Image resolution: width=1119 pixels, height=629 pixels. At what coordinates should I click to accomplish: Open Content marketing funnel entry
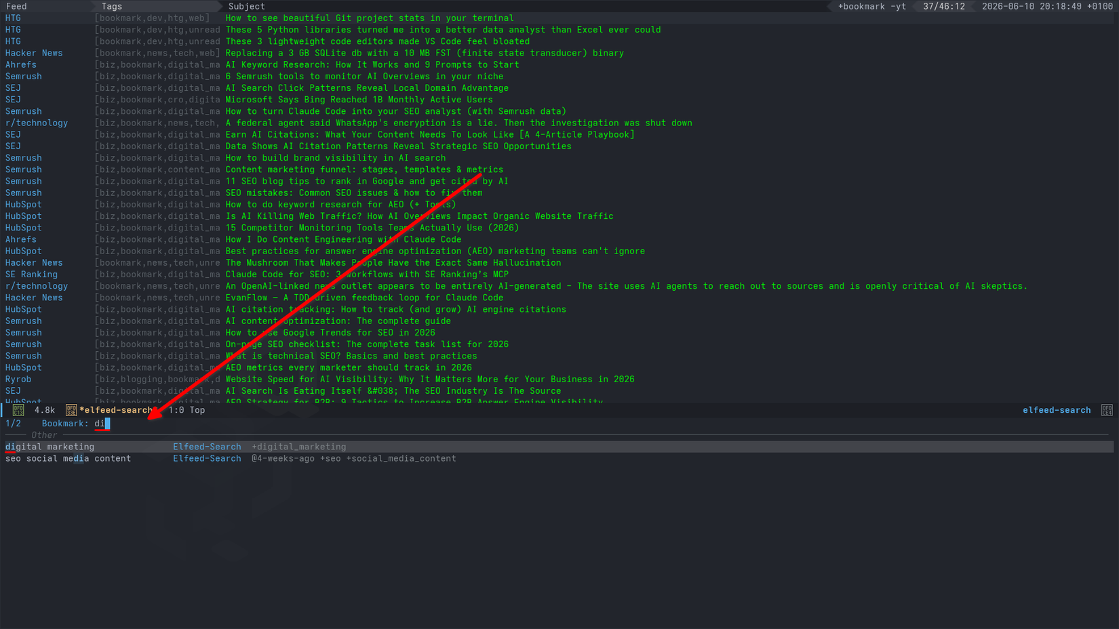click(364, 169)
